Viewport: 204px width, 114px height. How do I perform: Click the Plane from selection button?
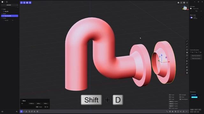click(196, 56)
